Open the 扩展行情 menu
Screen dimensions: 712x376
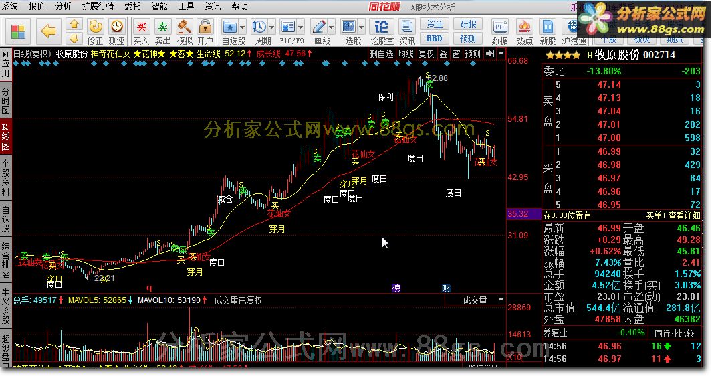click(x=98, y=7)
